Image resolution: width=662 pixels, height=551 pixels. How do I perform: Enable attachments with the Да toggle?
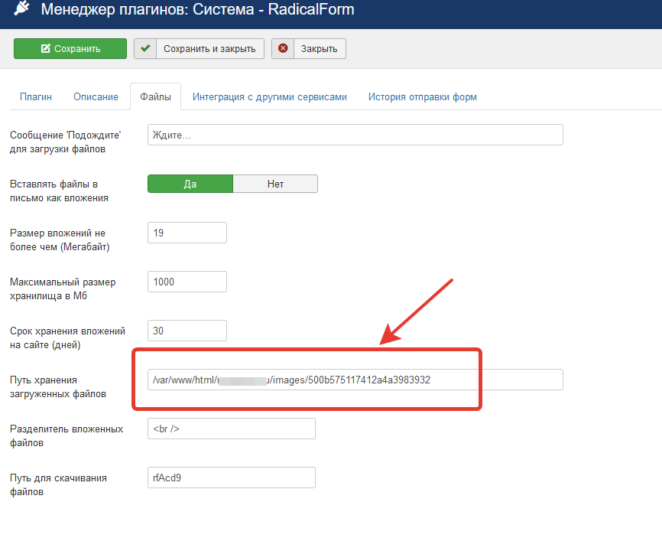(x=190, y=184)
